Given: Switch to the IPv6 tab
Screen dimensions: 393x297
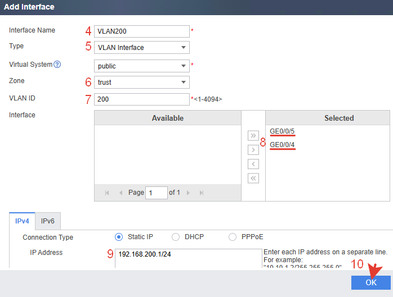Looking at the screenshot, I should click(x=48, y=221).
